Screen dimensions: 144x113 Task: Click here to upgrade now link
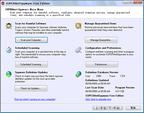pos(98,99)
